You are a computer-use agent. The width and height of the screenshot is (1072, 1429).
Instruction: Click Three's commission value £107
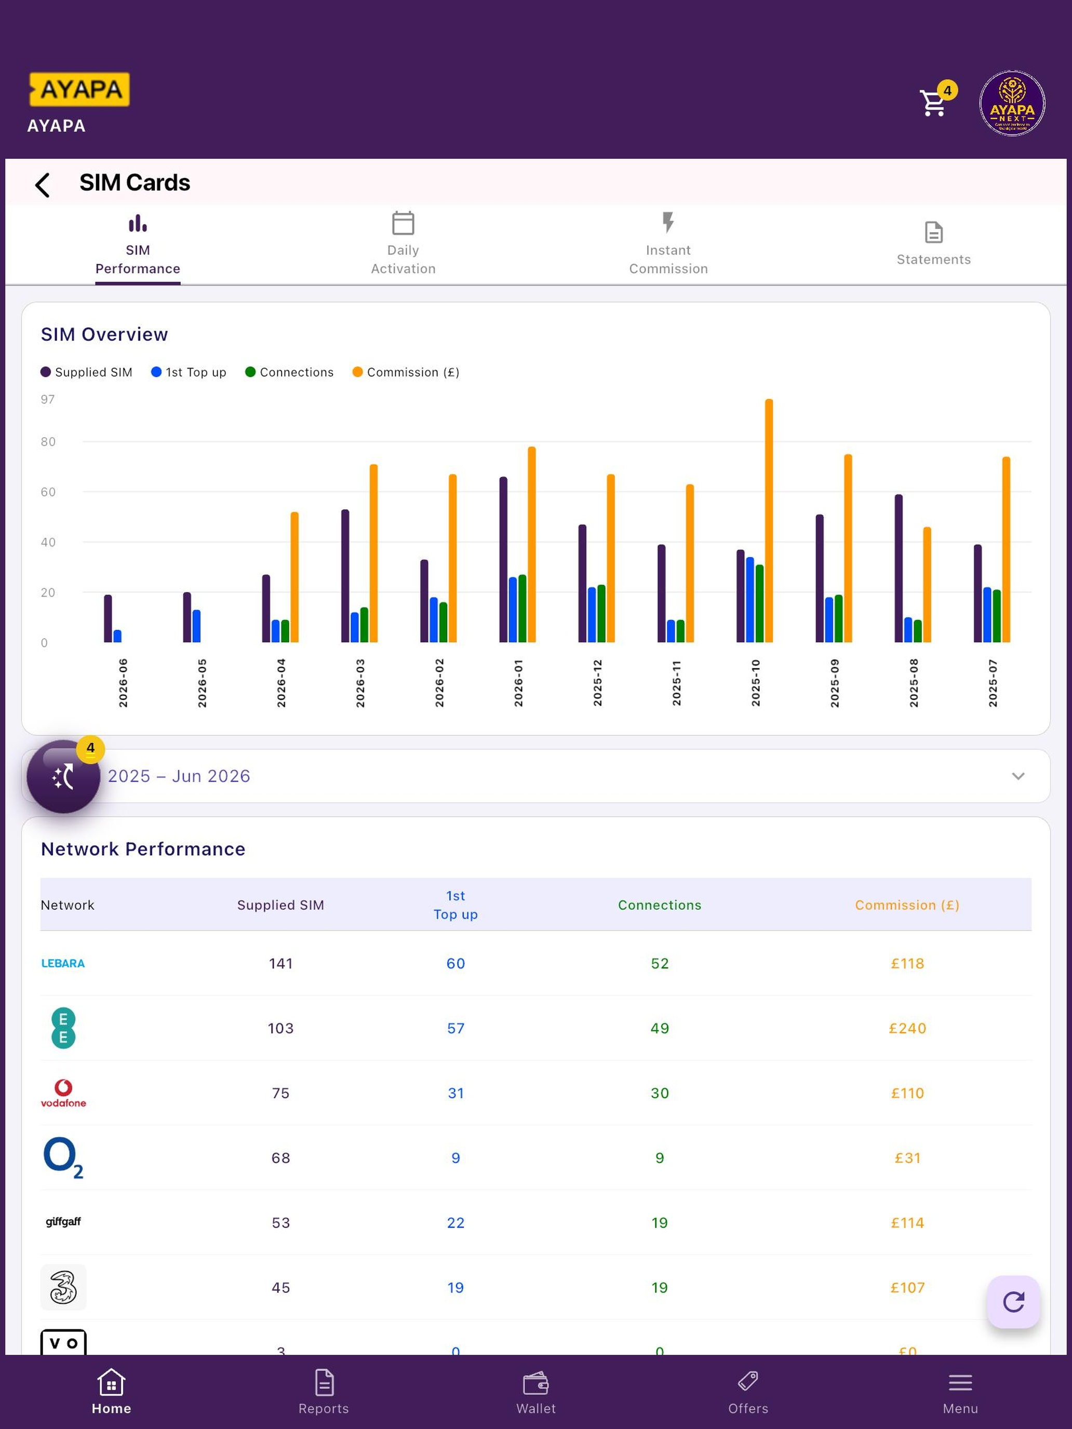coord(907,1288)
